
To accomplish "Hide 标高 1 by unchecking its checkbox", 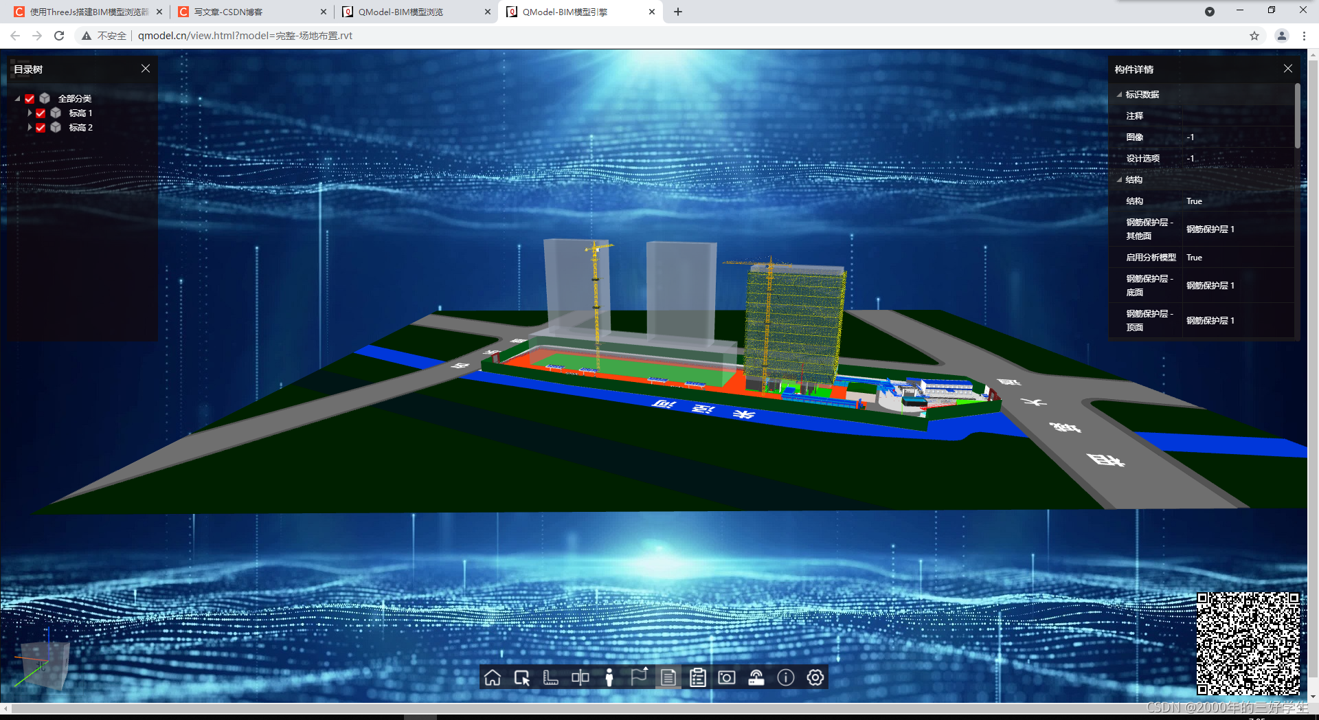I will [41, 113].
